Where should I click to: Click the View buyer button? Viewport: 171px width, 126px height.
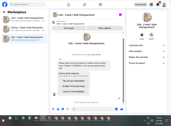(x=69, y=28)
